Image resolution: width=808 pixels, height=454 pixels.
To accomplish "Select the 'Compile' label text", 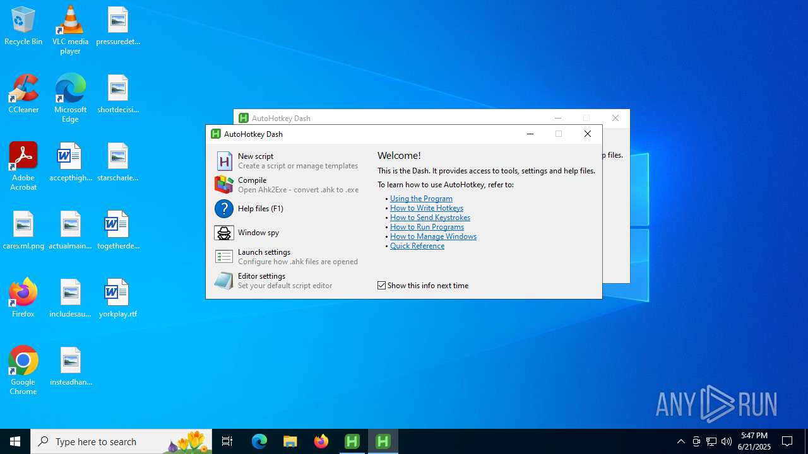I will tap(252, 180).
